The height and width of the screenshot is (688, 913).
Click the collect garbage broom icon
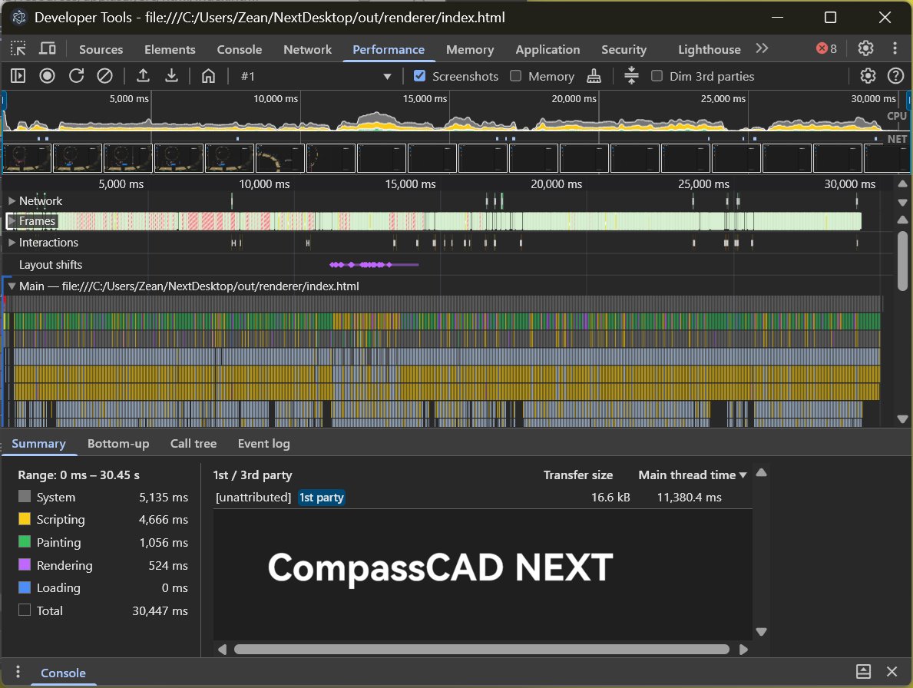(594, 76)
